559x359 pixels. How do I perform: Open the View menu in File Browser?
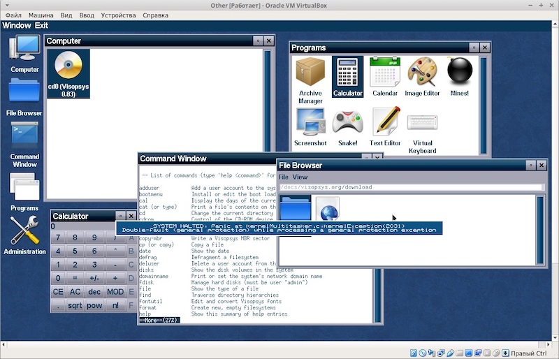click(300, 177)
